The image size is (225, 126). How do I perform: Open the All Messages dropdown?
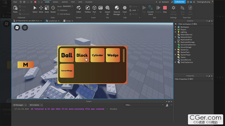(20, 105)
